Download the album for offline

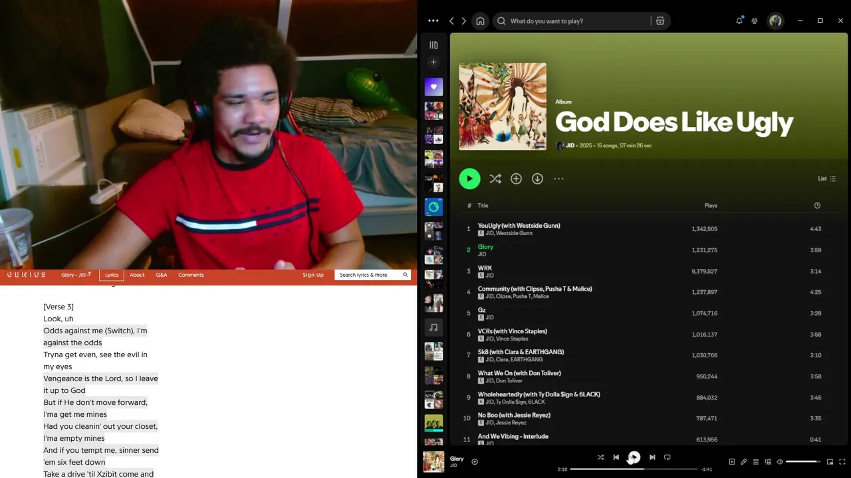537,179
